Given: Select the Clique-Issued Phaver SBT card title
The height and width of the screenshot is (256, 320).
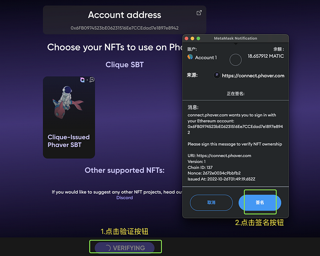Looking at the screenshot, I should (x=69, y=141).
